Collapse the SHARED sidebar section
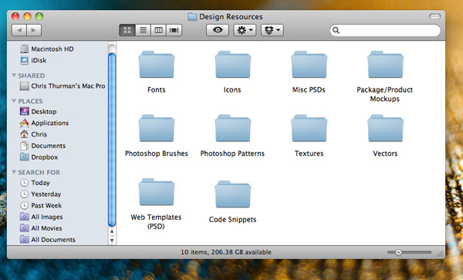The image size is (463, 280). tap(14, 76)
